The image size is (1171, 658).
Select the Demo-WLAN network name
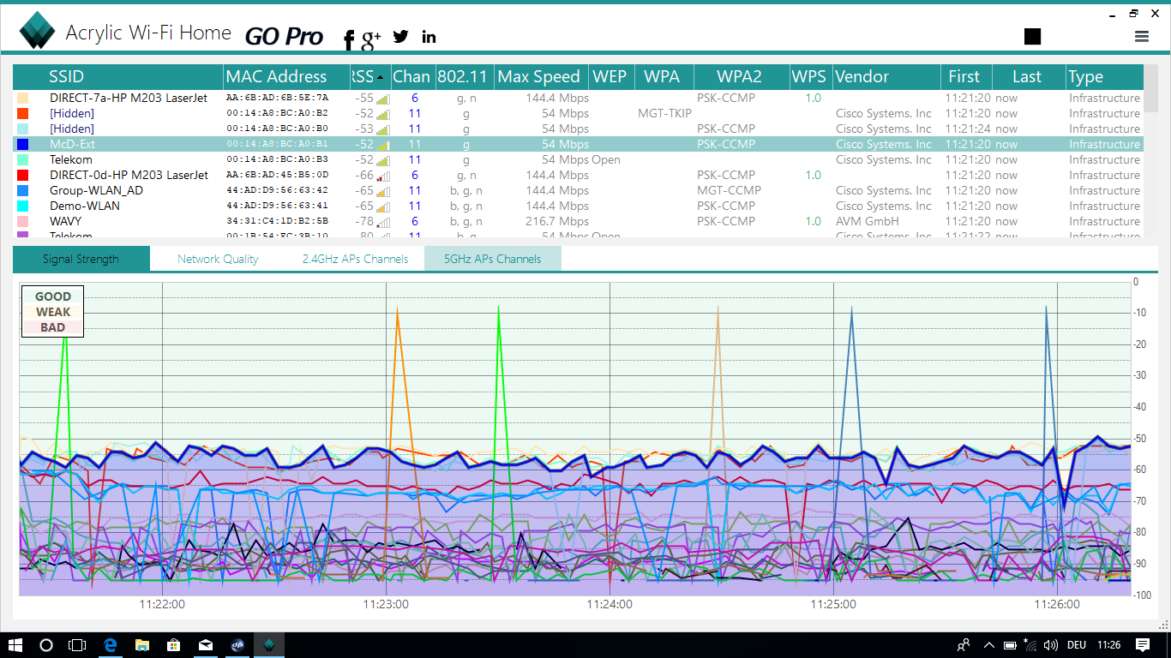pyautogui.click(x=85, y=206)
